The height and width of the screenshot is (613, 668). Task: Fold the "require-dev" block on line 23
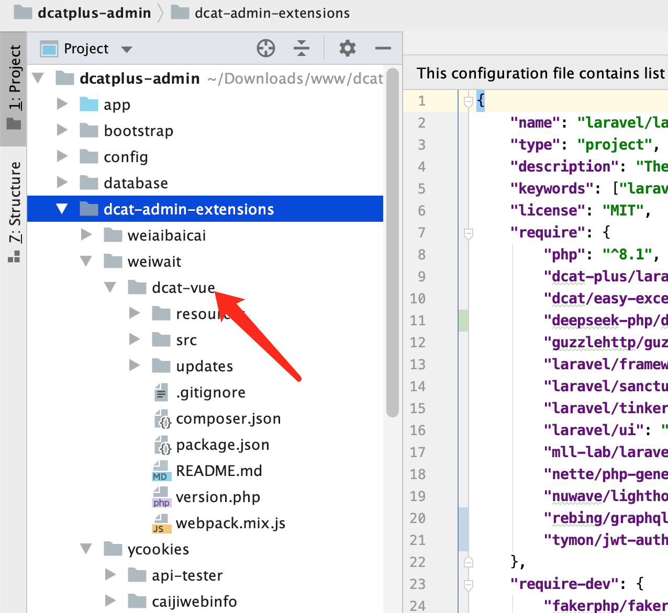469,585
